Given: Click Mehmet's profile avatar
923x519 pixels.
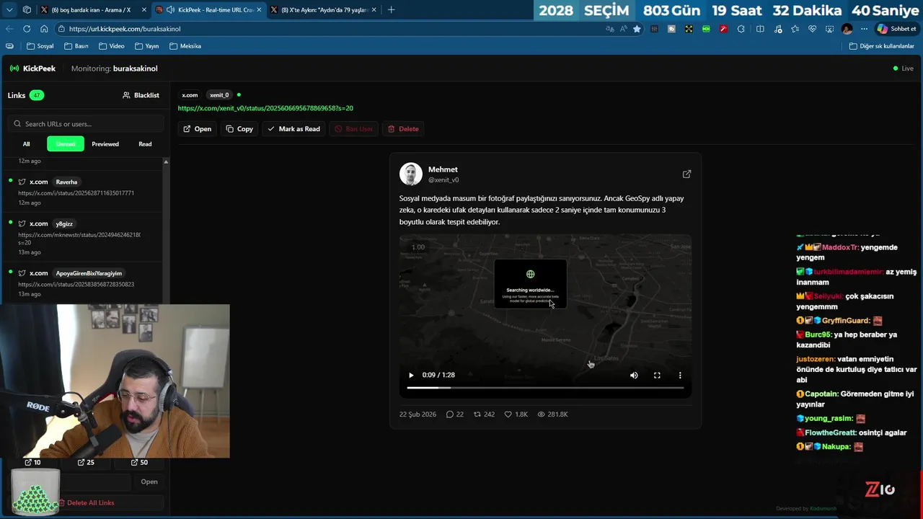Looking at the screenshot, I should [411, 174].
